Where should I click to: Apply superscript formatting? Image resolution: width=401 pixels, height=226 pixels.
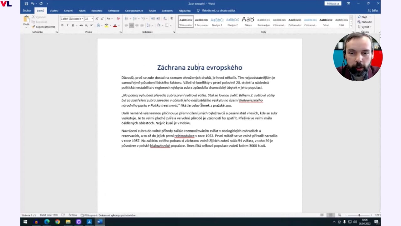(x=91, y=25)
